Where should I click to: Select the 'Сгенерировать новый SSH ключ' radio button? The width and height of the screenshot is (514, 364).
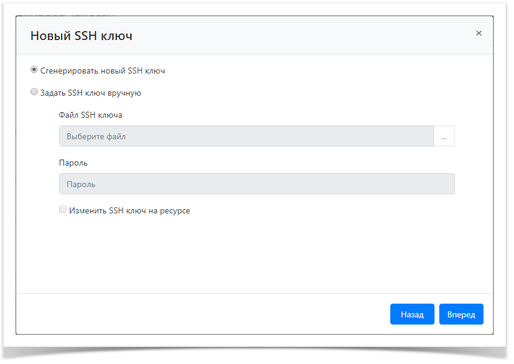click(34, 69)
